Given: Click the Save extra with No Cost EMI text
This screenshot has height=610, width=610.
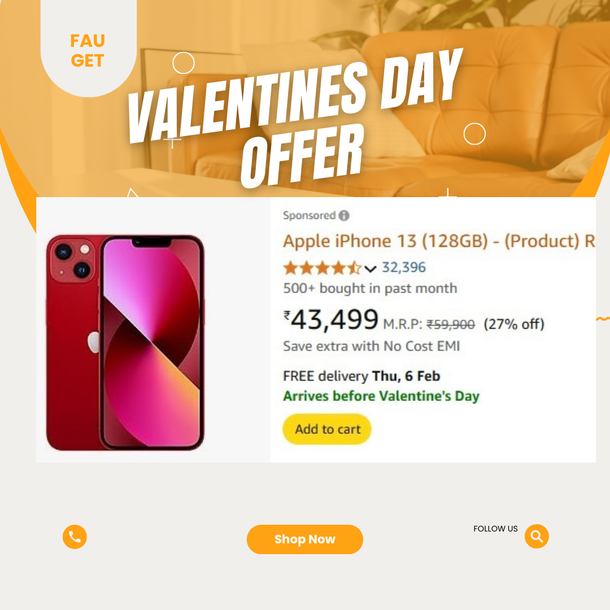Looking at the screenshot, I should point(372,346).
